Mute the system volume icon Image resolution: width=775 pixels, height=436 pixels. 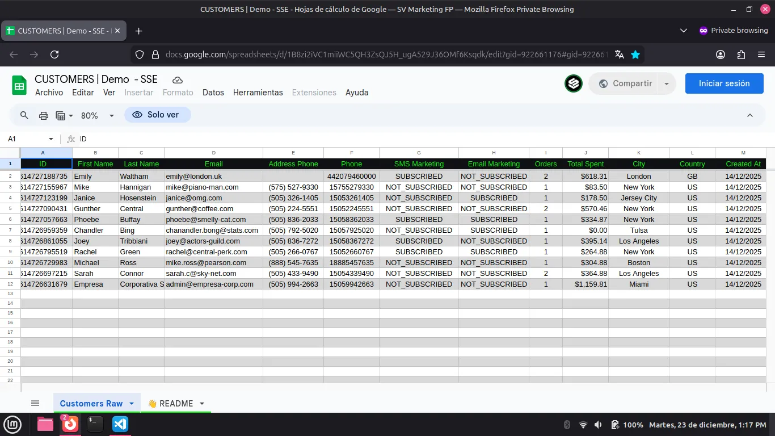click(597, 424)
